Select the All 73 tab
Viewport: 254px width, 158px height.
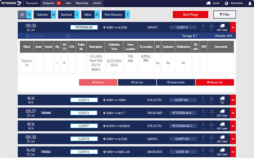point(25,15)
